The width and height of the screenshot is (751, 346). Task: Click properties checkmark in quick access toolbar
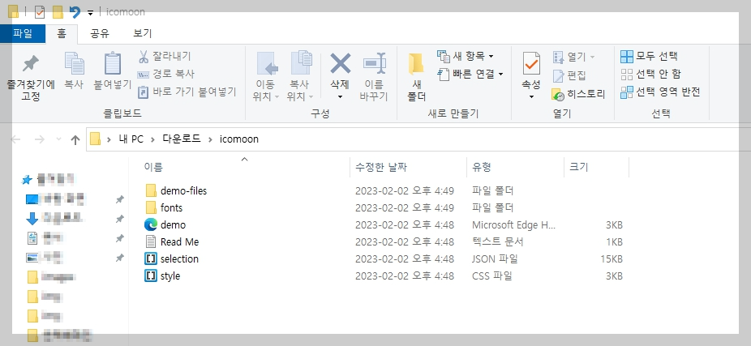coord(40,12)
